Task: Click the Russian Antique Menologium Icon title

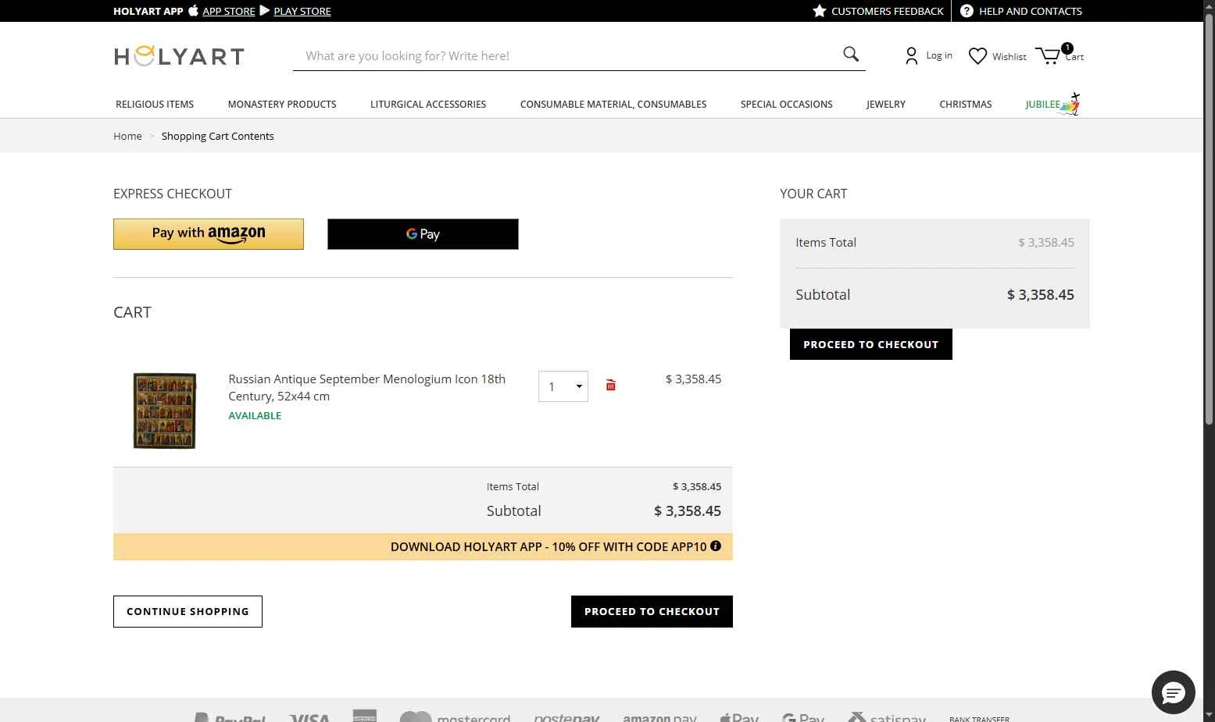Action: pyautogui.click(x=366, y=387)
